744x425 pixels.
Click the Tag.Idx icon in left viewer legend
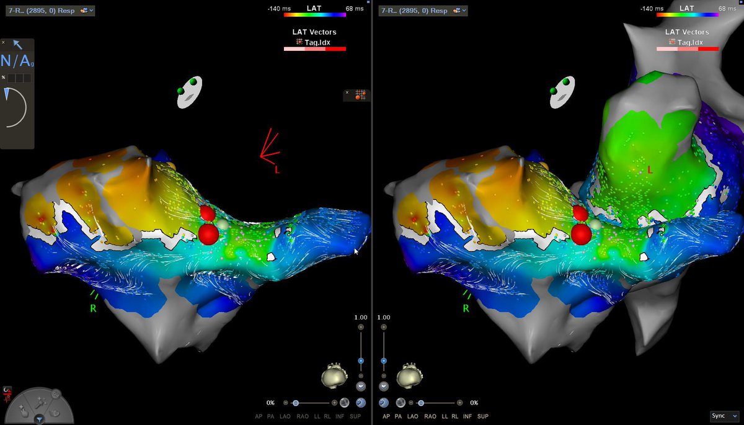[300, 42]
